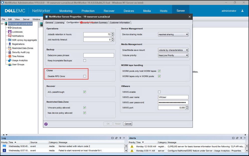
Task: Click the Time Policies clock icon
Action: pyautogui.click(x=10, y=56)
